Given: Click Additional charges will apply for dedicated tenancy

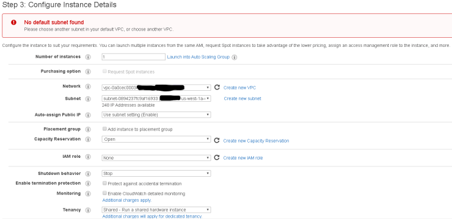Looking at the screenshot, I should [x=153, y=216].
